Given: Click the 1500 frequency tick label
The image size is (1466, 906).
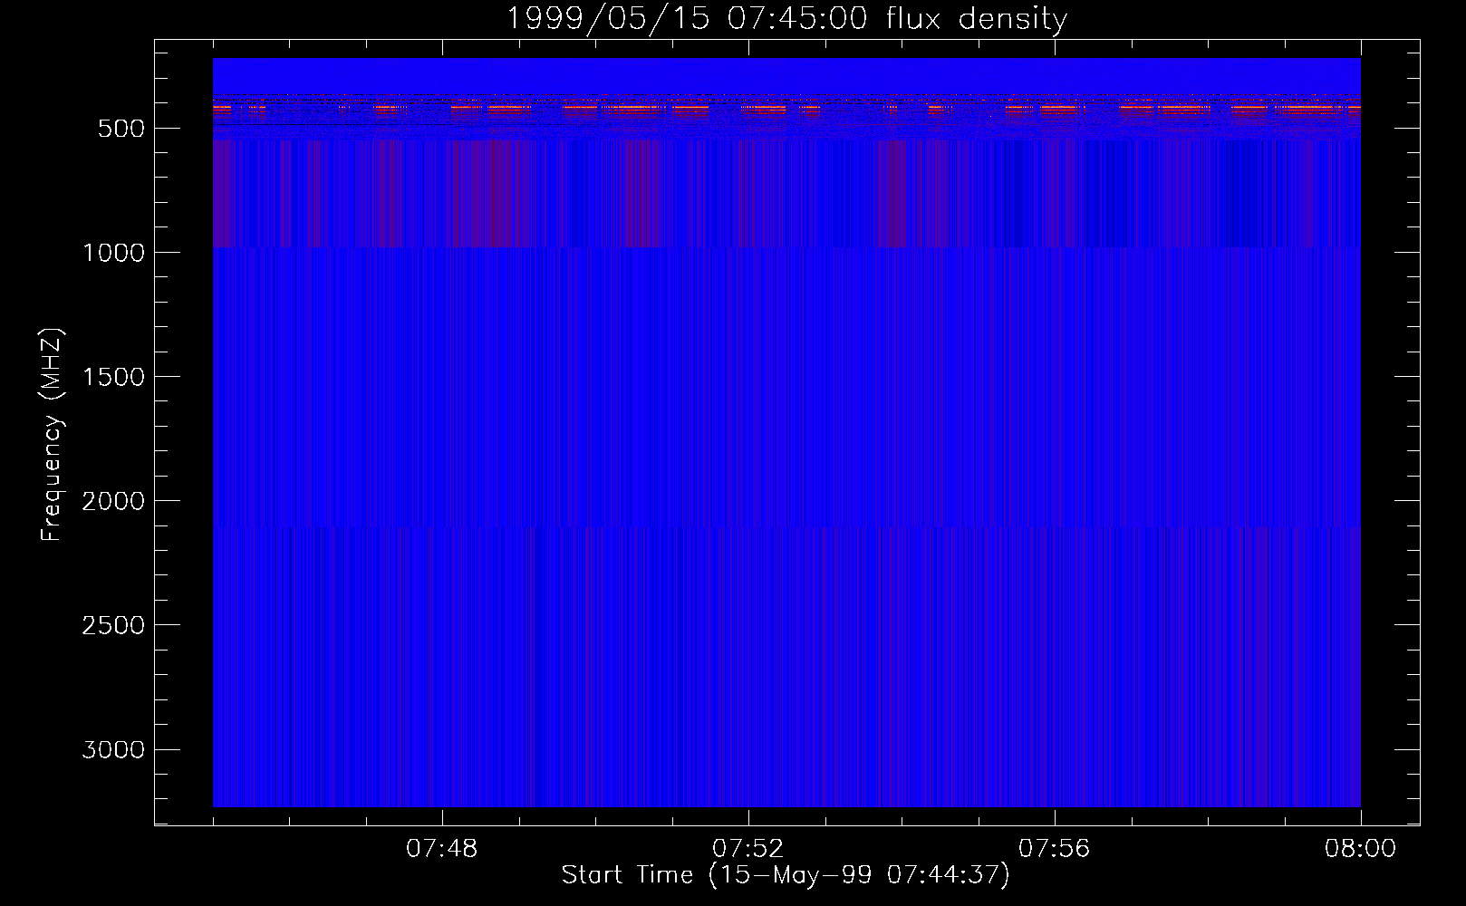Looking at the screenshot, I should click(x=113, y=377).
